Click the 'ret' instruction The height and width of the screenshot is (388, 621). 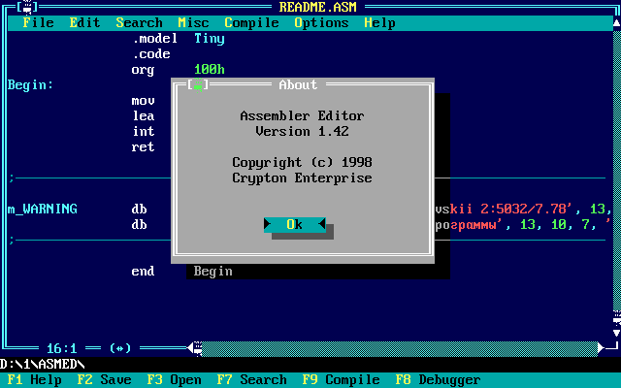pos(143,146)
